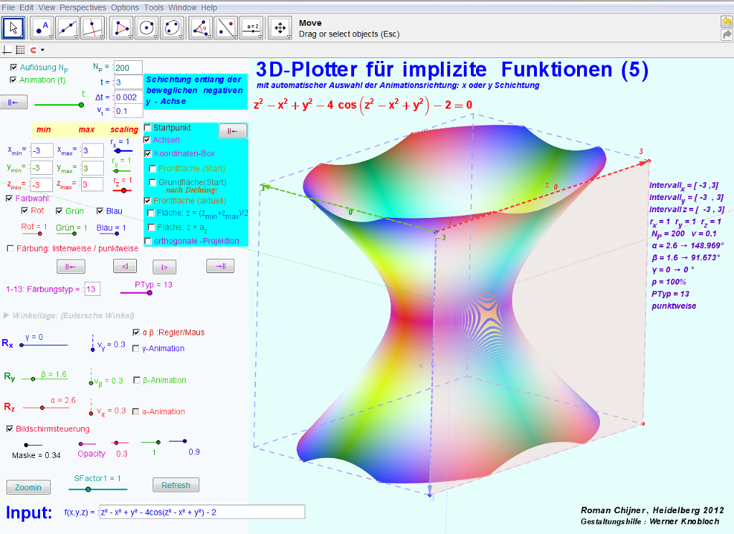This screenshot has height=534, width=734.
Task: Uncheck the Achsen checkbox
Action: pos(148,140)
